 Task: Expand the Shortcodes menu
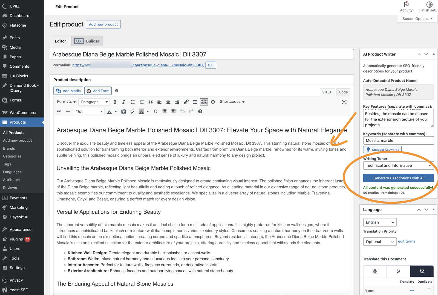click(232, 102)
